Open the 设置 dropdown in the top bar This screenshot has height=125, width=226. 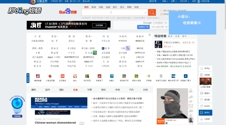(x=174, y=1)
